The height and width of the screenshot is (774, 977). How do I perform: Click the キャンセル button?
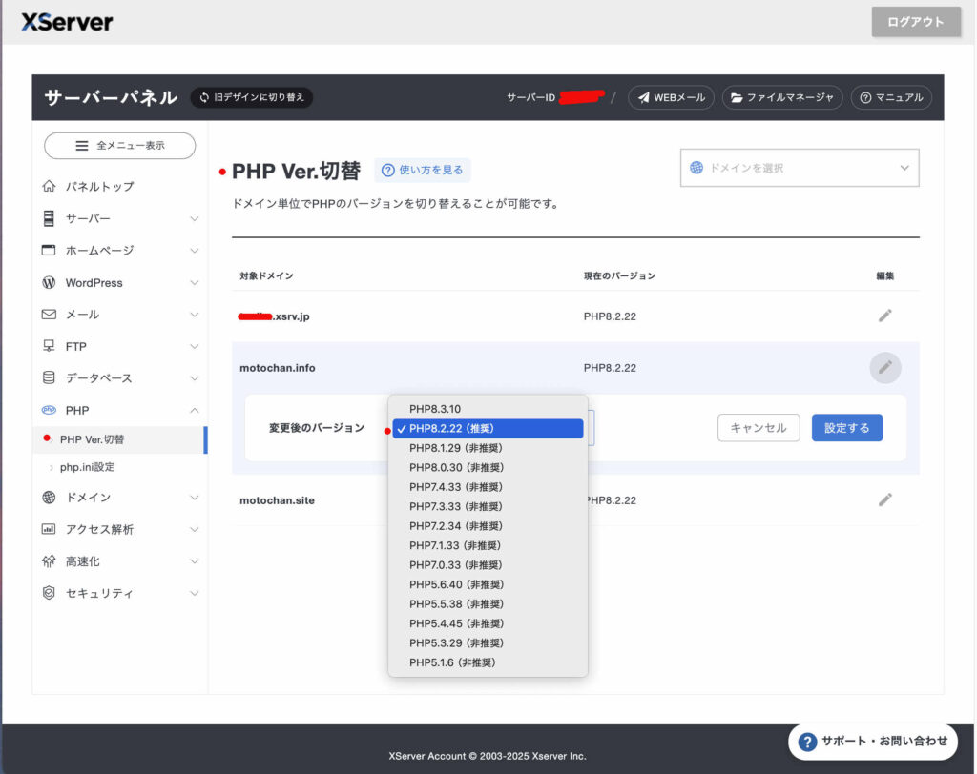pos(759,428)
